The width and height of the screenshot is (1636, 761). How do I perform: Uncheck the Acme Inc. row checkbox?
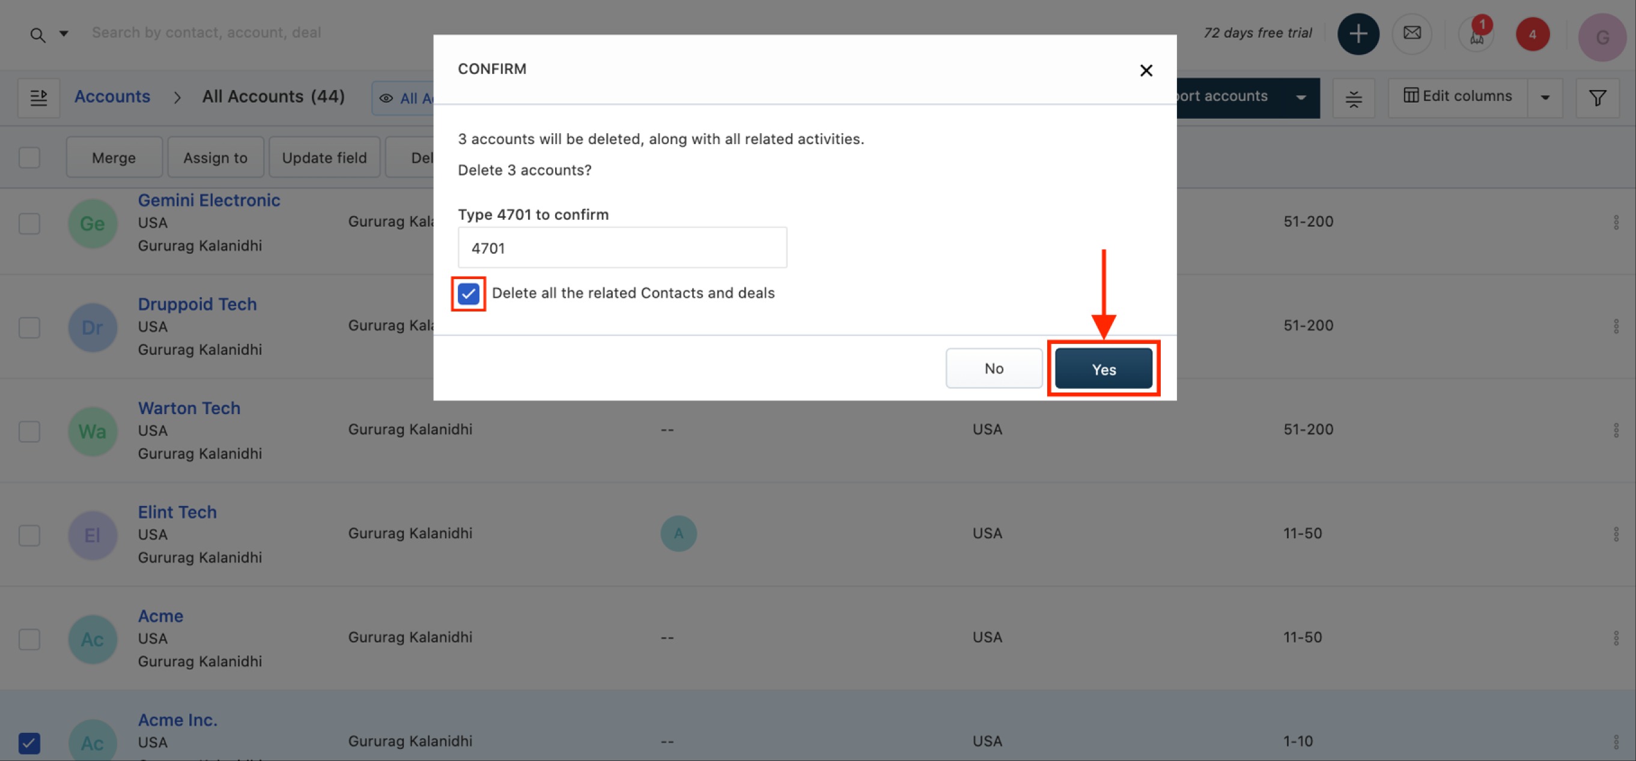coord(29,743)
